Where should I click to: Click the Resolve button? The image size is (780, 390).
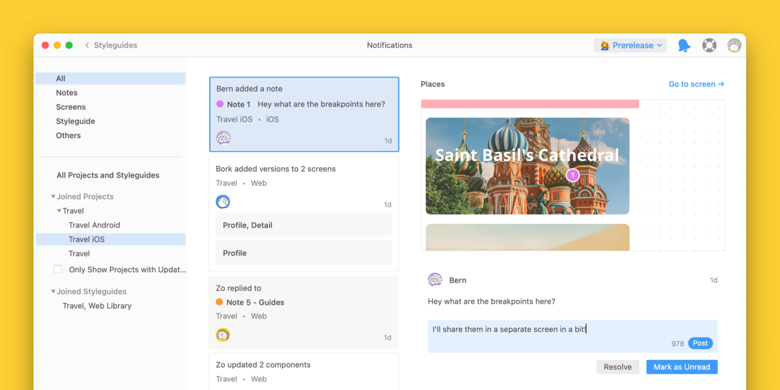click(618, 367)
